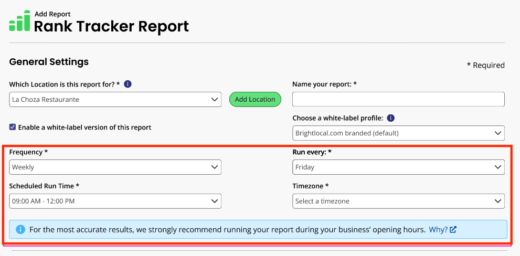Click the info icon in the blue banner
Image resolution: width=520 pixels, height=256 pixels.
[20, 229]
